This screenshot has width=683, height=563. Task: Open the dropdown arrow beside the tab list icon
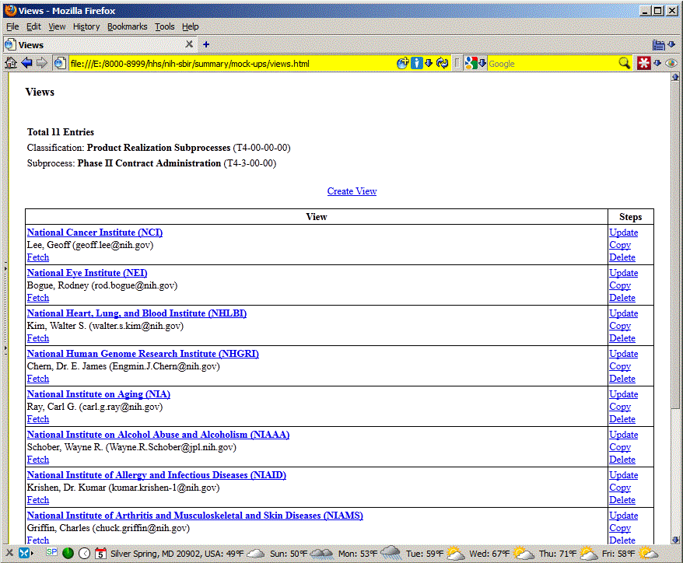pyautogui.click(x=671, y=44)
